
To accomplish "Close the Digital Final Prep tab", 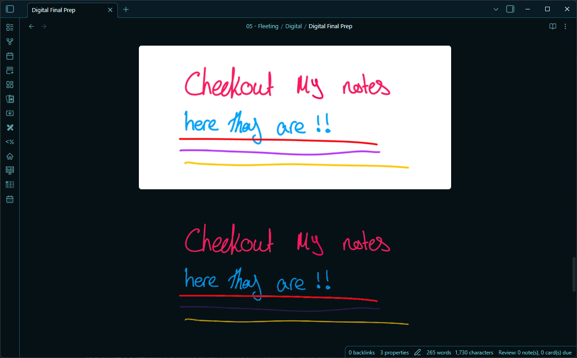I will click(110, 10).
